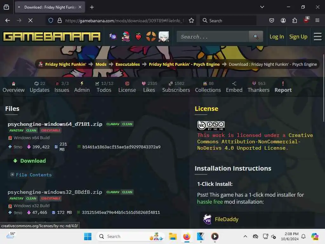Open the Thankers tab
This screenshot has width=325, height=244.
[258, 87]
